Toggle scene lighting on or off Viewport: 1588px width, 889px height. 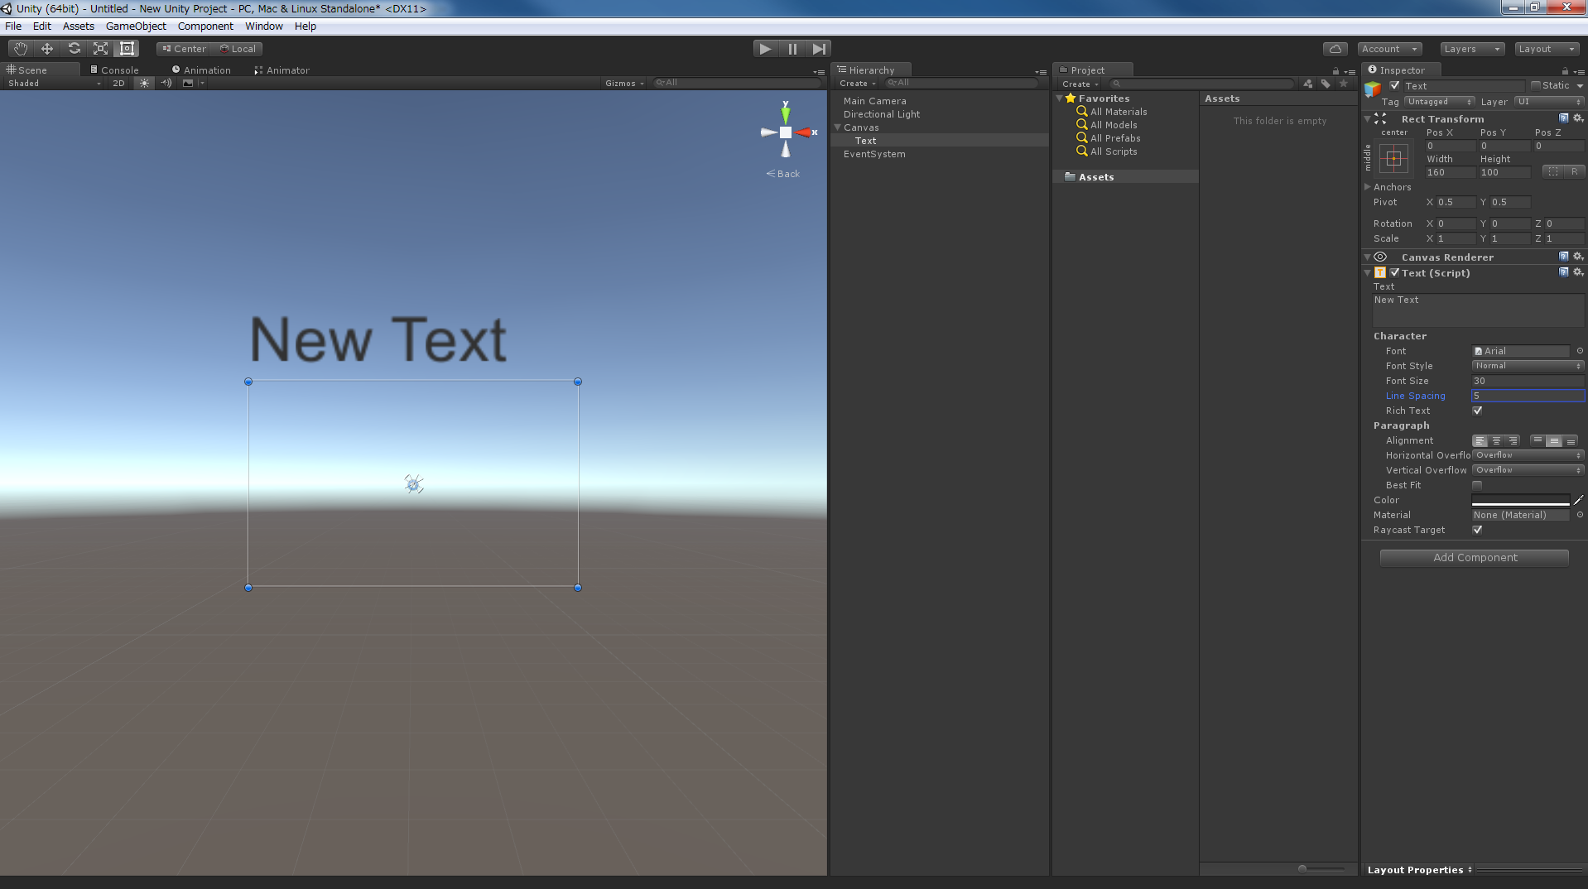pos(145,83)
